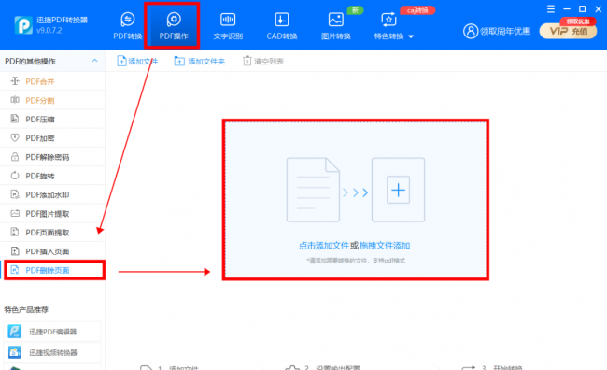The height and width of the screenshot is (370, 607).
Task: Select PDF添加水印 in the sidebar
Action: pyautogui.click(x=52, y=194)
